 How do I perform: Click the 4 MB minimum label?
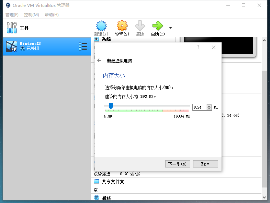tap(108, 116)
